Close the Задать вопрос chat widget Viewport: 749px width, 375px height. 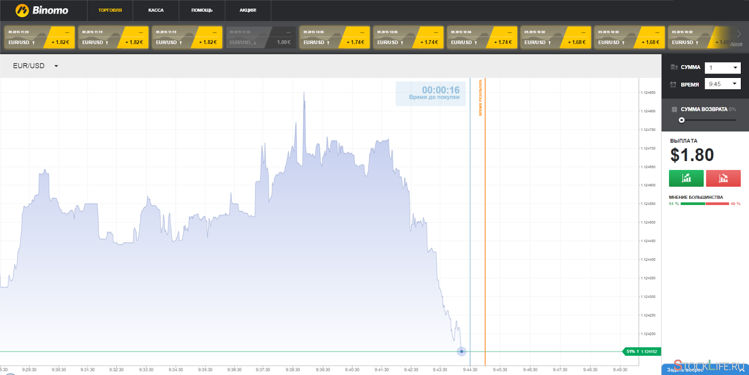pyautogui.click(x=741, y=370)
